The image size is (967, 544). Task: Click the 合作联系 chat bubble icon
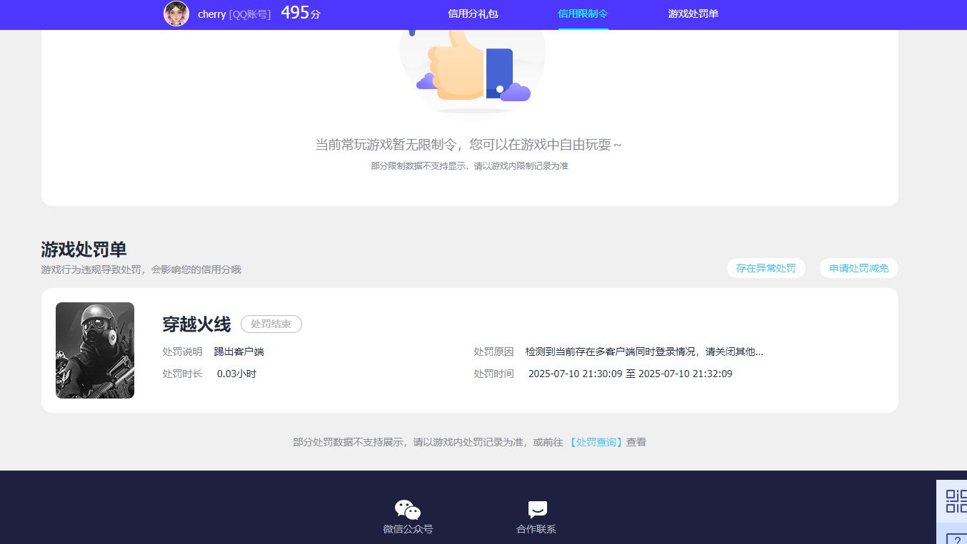(x=537, y=510)
